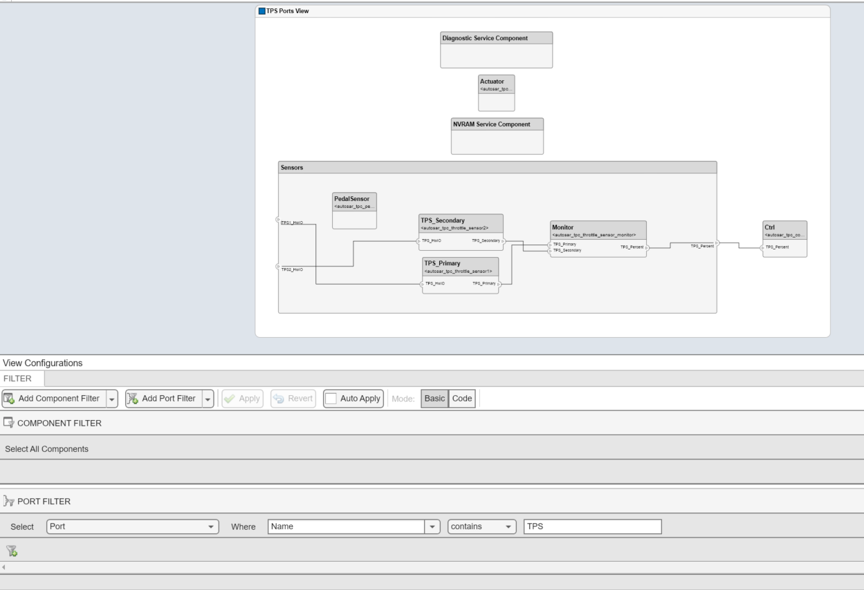Open Add Port Filter dropdown arrow
The image size is (864, 590).
pyautogui.click(x=207, y=399)
